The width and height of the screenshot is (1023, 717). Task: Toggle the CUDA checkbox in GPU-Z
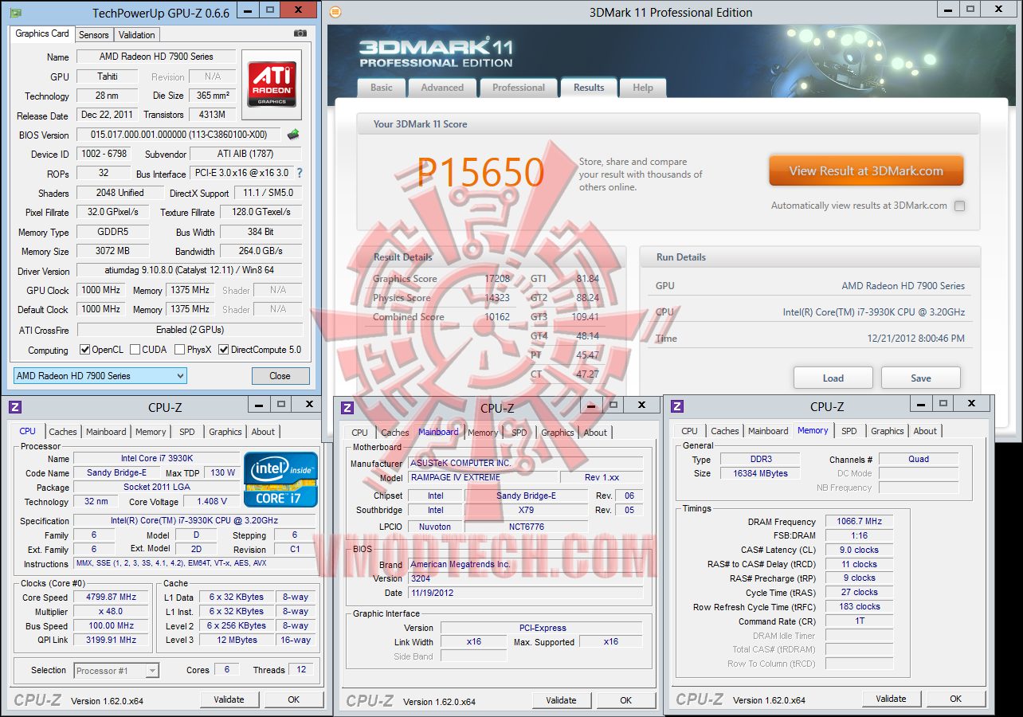coord(135,350)
